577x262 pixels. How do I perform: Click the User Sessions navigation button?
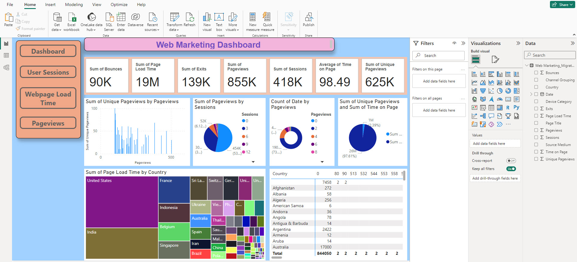48,72
